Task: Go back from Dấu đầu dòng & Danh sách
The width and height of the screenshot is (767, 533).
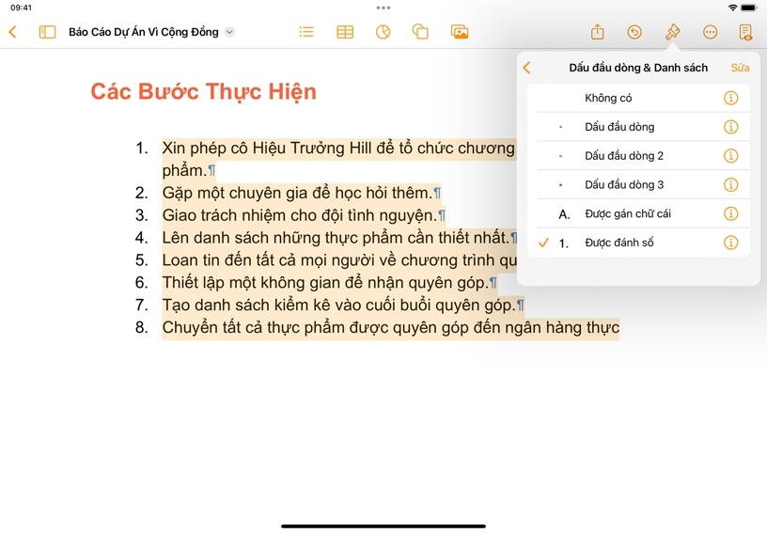Action: pos(527,68)
